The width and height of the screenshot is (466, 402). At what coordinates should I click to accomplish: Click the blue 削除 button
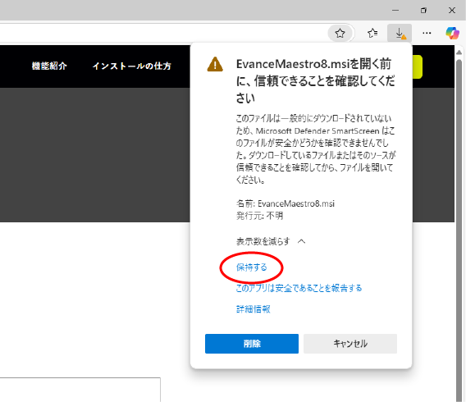click(x=252, y=344)
